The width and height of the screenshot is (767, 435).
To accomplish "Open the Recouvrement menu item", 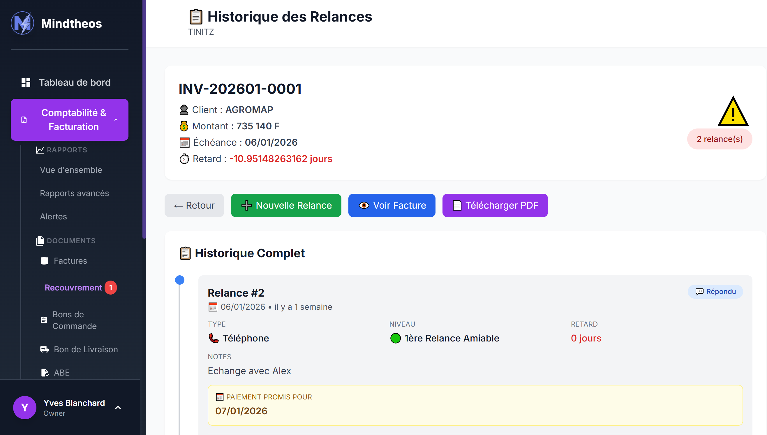I will [73, 287].
